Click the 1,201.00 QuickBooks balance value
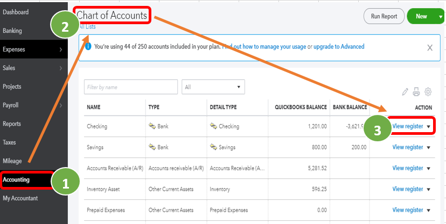 click(x=317, y=126)
